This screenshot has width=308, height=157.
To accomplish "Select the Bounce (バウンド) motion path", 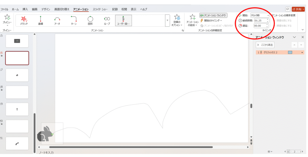I will coord(24,20).
